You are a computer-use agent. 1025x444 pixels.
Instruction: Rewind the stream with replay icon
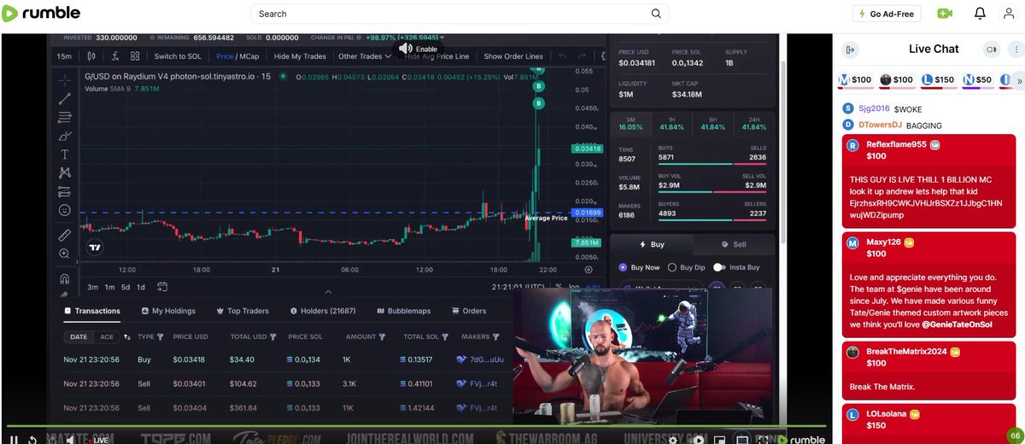point(32,440)
